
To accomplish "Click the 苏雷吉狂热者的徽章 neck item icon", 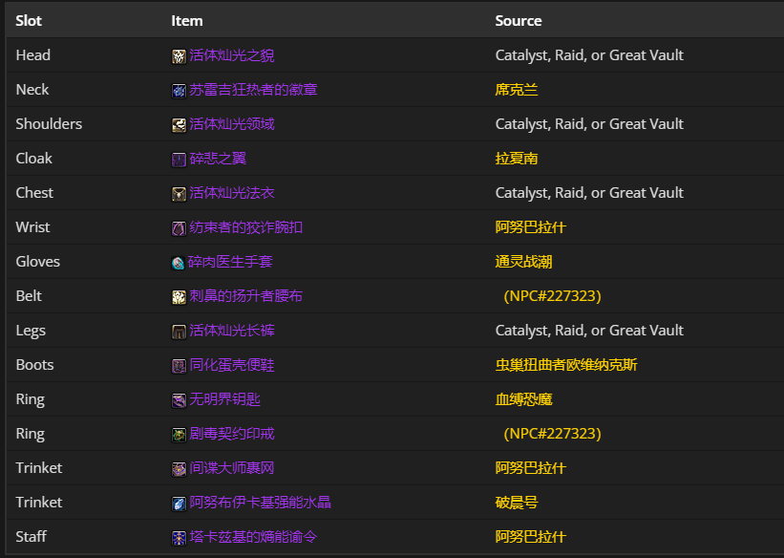I will 179,90.
